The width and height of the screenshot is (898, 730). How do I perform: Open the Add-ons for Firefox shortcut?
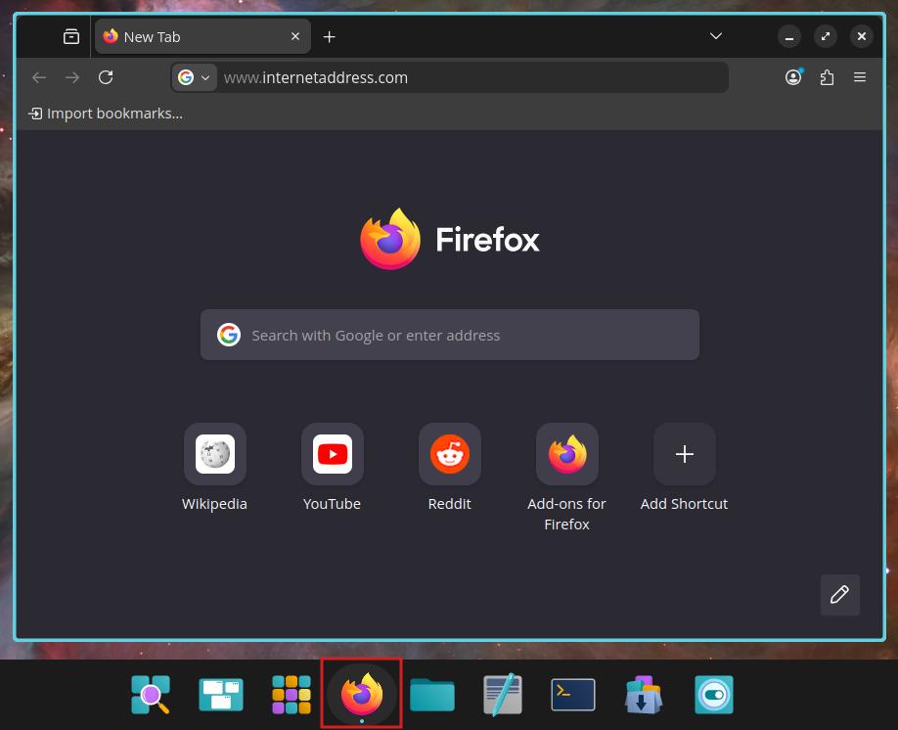[x=566, y=454]
